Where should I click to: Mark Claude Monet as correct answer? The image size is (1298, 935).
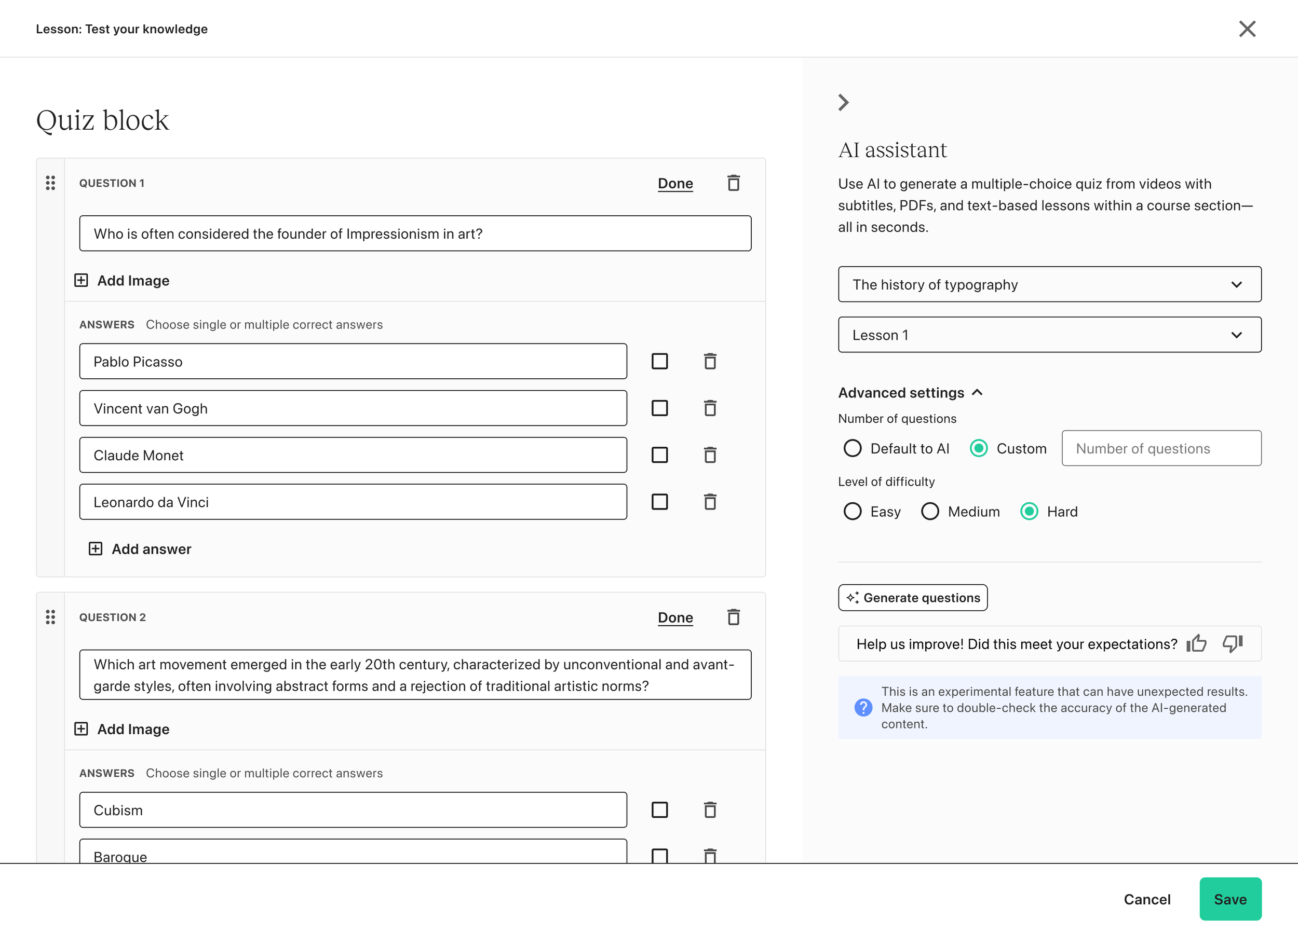coord(659,455)
